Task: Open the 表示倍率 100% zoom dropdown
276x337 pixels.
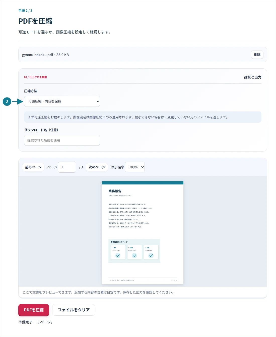Action: (x=135, y=167)
